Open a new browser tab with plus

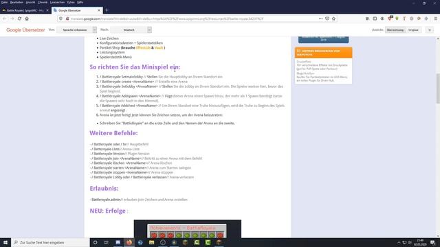coord(107,10)
